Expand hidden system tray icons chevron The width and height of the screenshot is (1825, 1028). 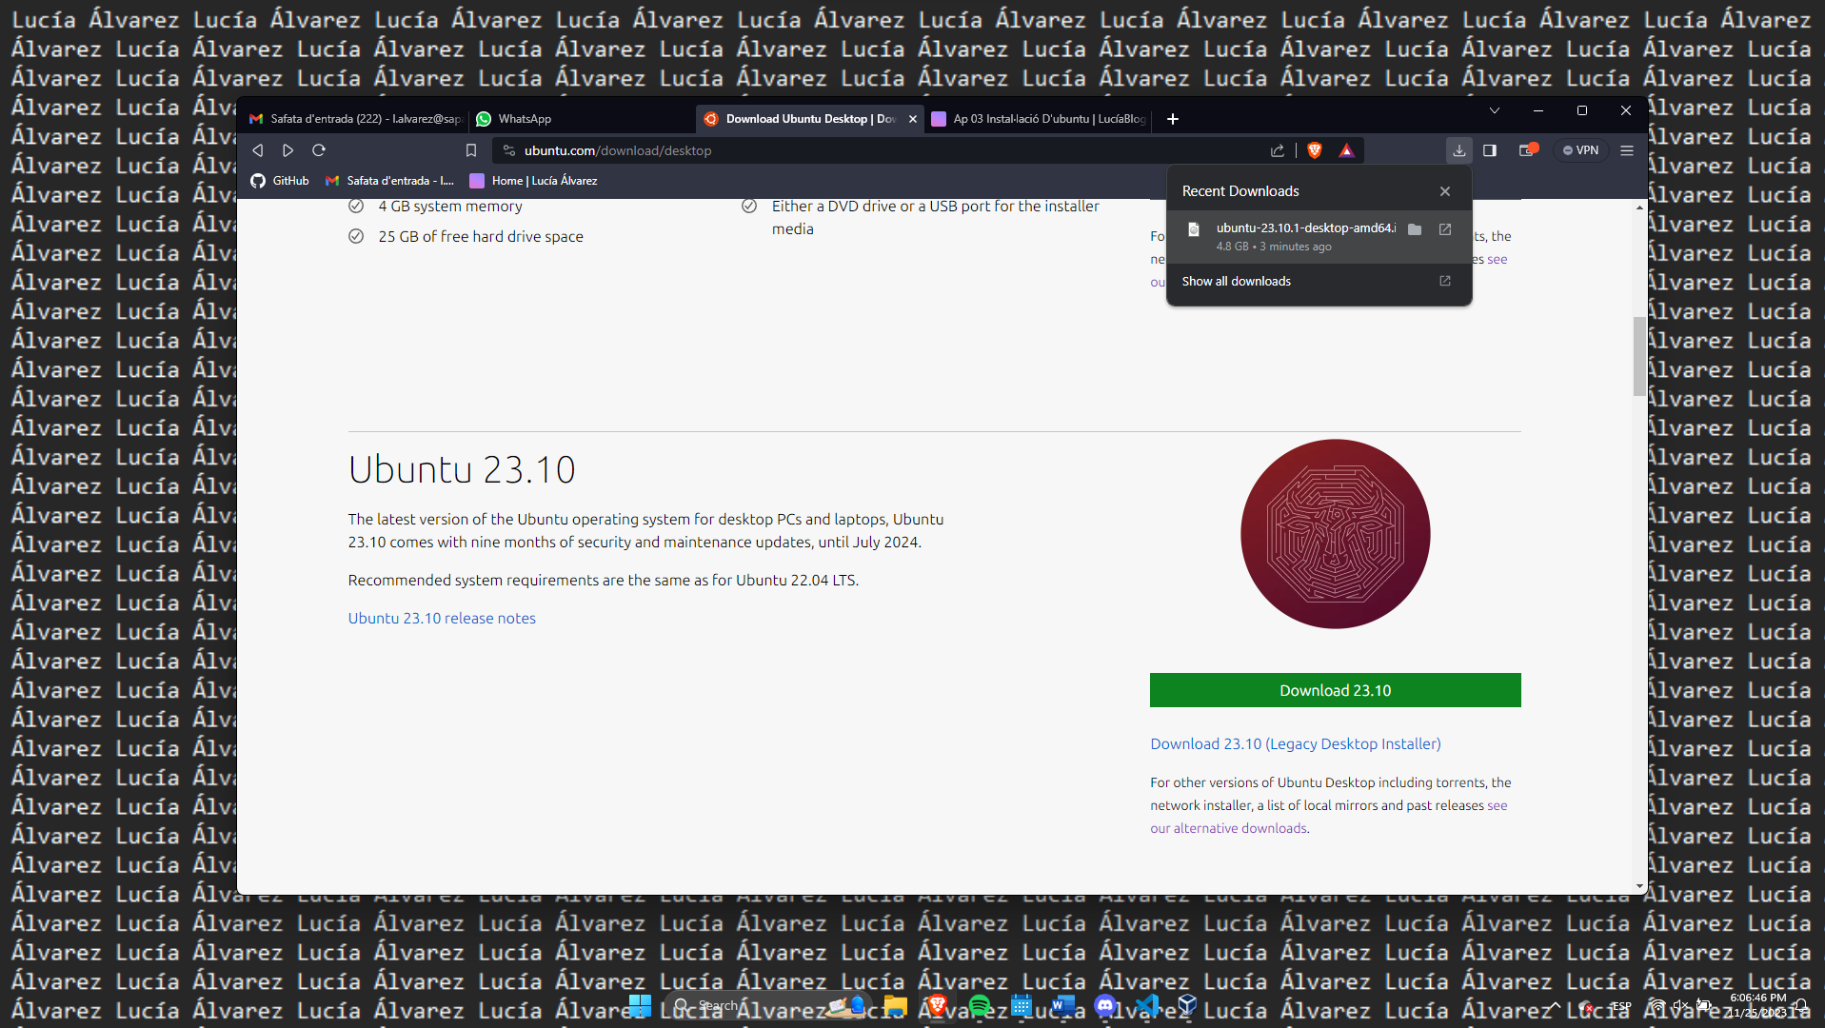pyautogui.click(x=1555, y=1005)
